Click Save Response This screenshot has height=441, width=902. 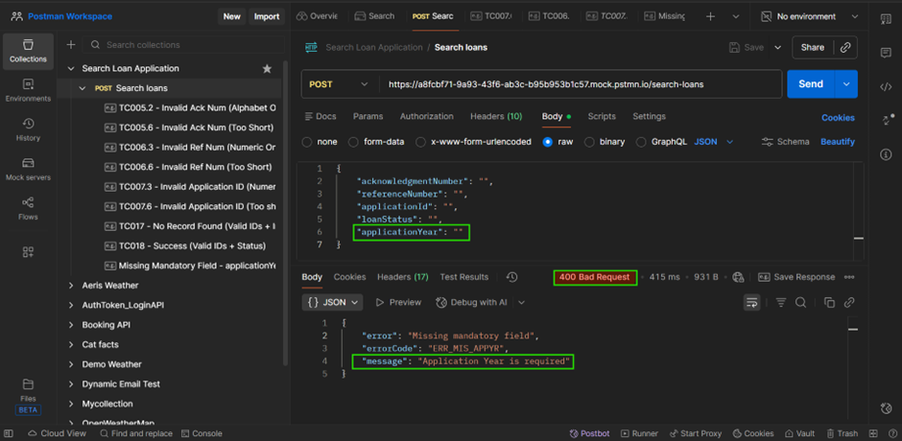coord(796,277)
